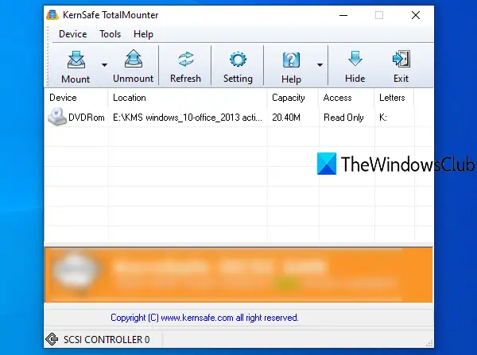Select the DVDRom device icon
The height and width of the screenshot is (355, 477).
click(x=57, y=117)
